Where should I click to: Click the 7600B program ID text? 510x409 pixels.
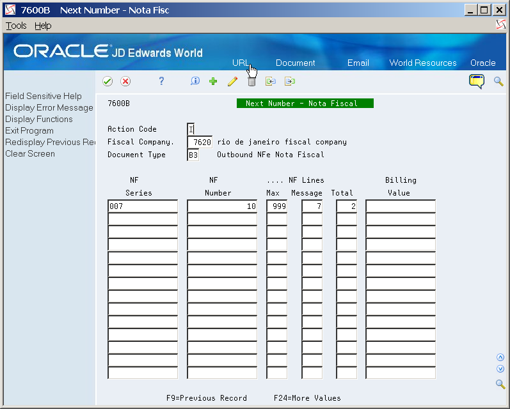(x=119, y=104)
